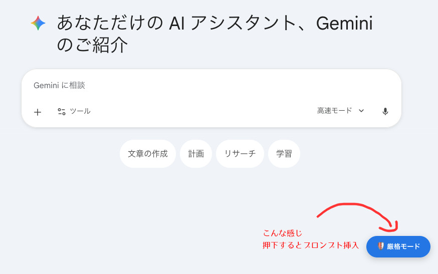The image size is (438, 274).
Task: Select the 文章の作成 suggestion chip
Action: (148, 154)
